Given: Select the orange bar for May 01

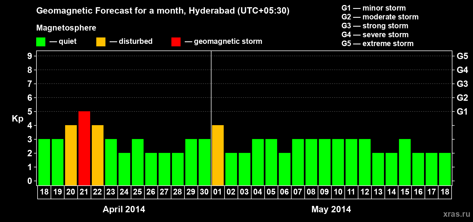Looking at the screenshot, I should tap(218, 155).
